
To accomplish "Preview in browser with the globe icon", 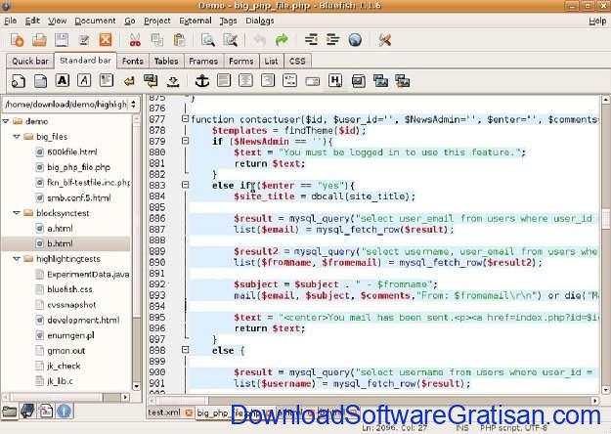I will (x=355, y=40).
